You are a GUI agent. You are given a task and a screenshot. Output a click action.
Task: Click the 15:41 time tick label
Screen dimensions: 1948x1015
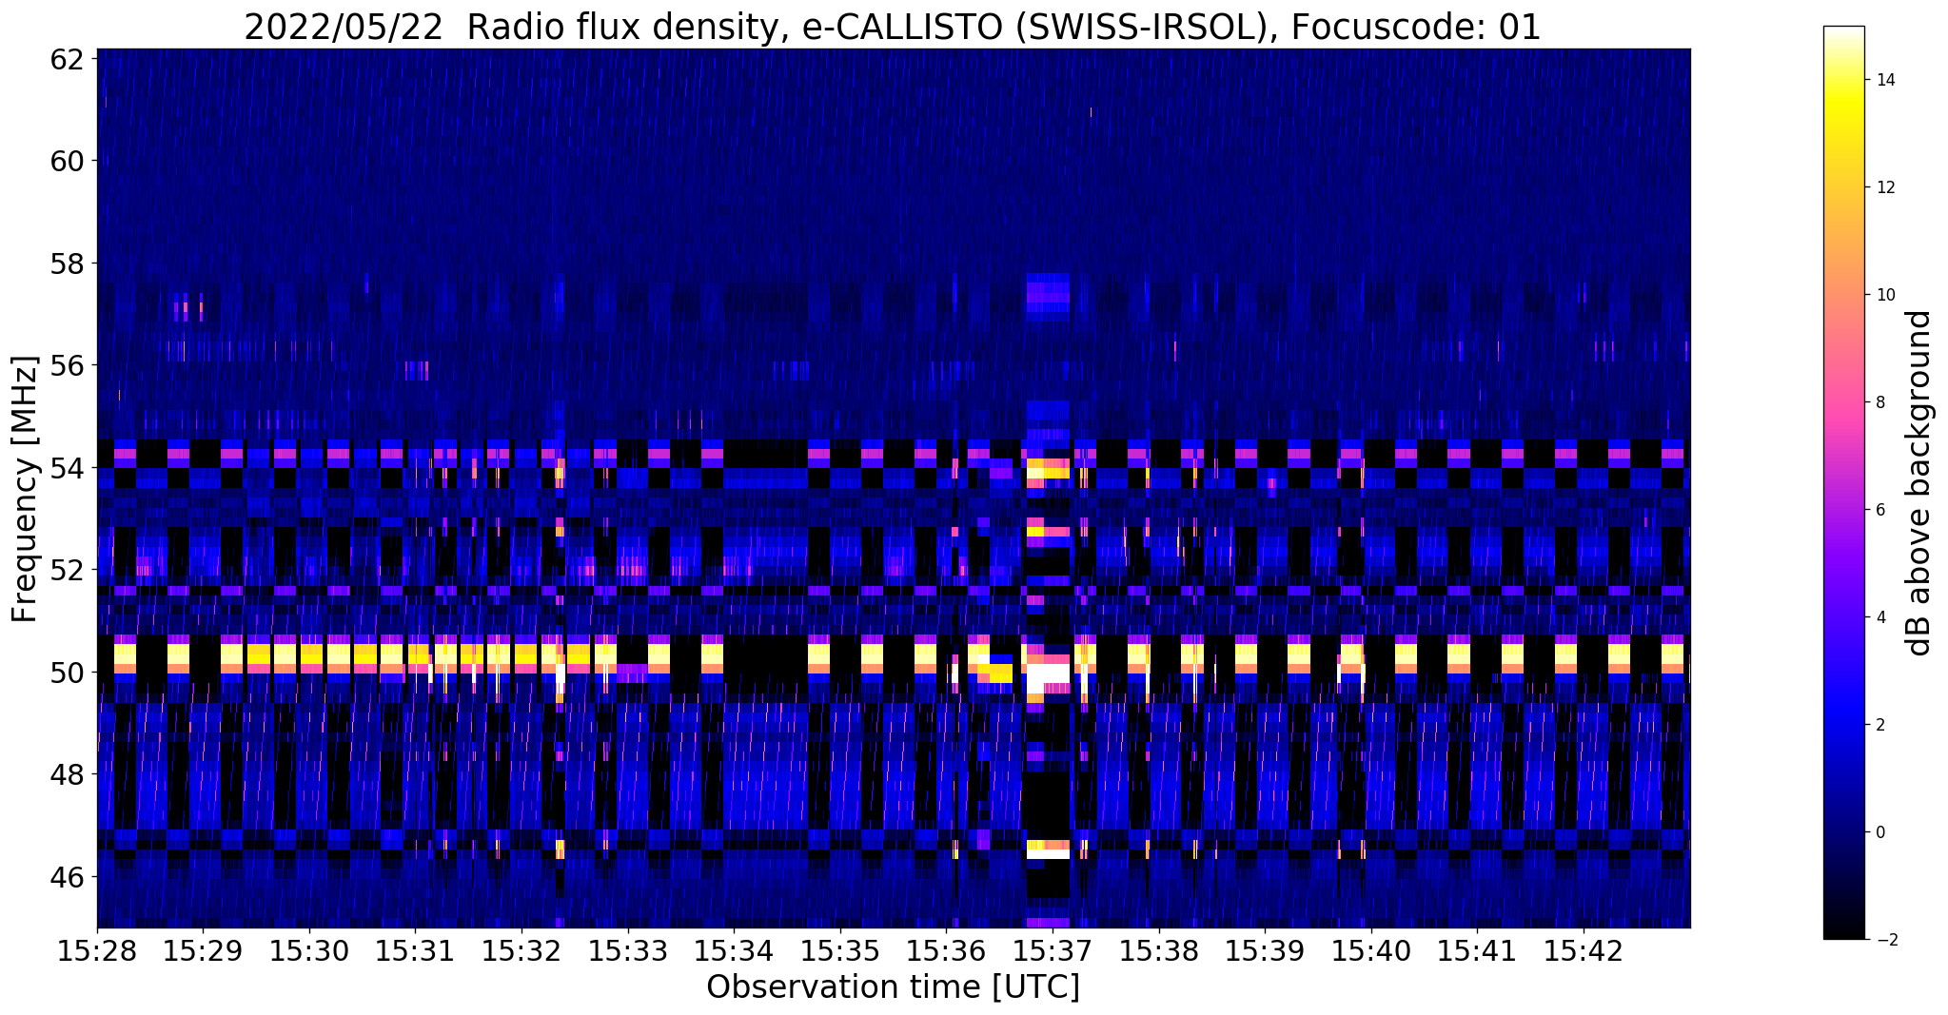(x=1477, y=951)
